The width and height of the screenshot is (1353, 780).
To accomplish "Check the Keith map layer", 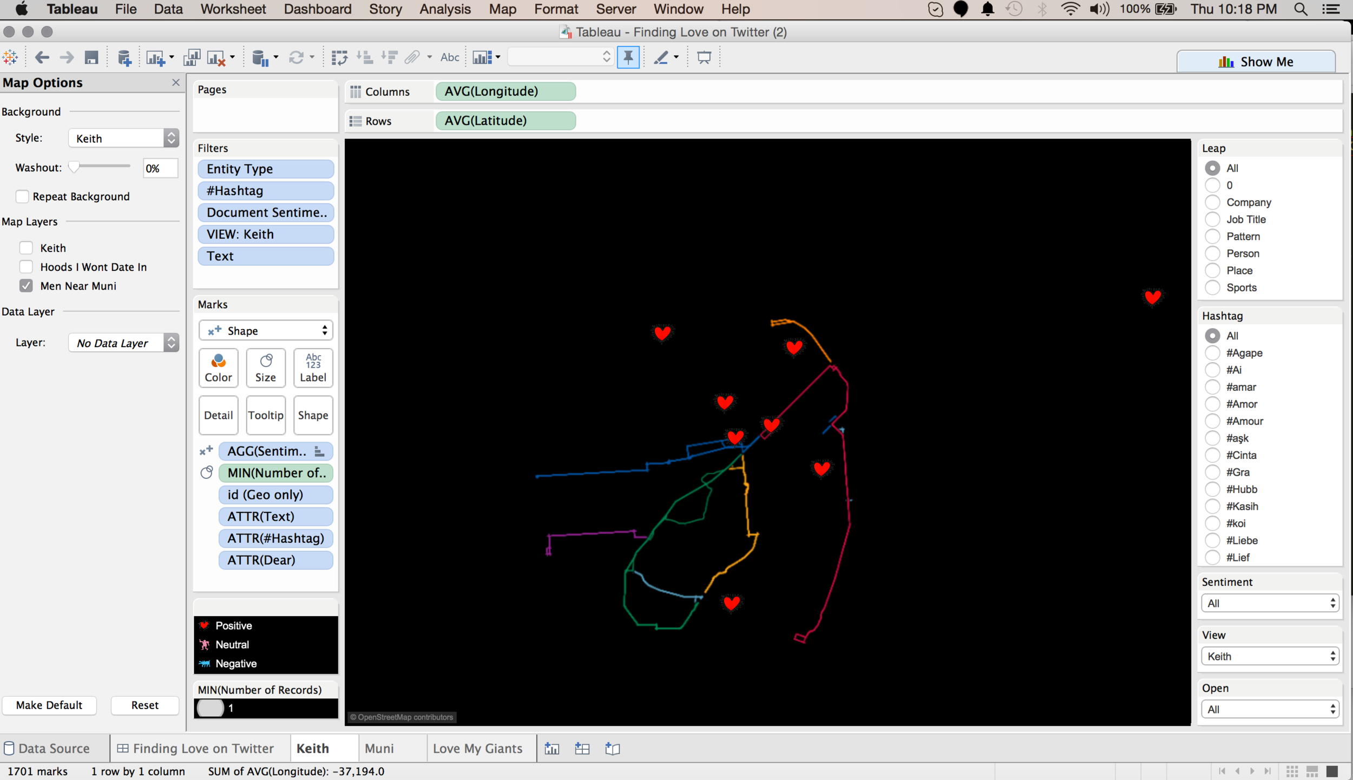I will [x=26, y=248].
